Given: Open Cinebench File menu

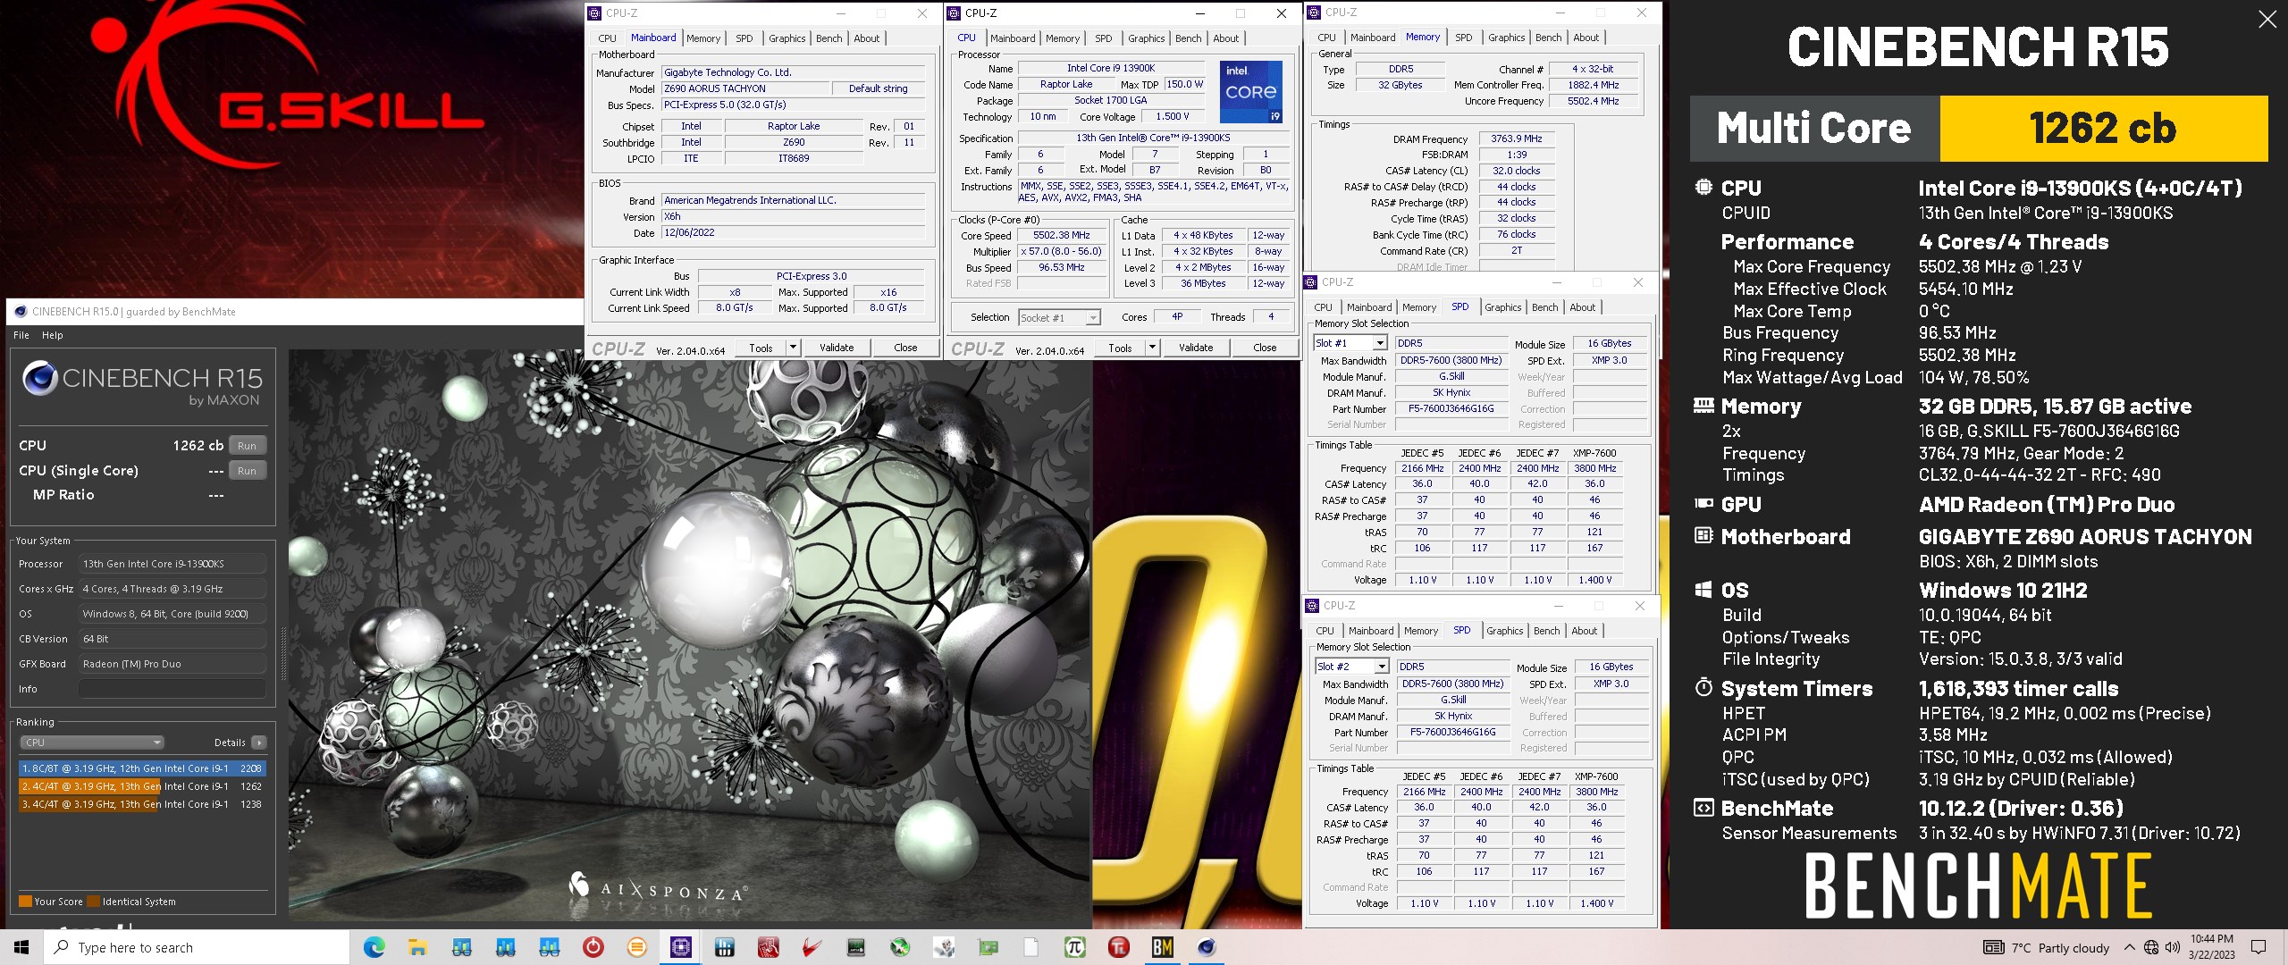Looking at the screenshot, I should pyautogui.click(x=21, y=335).
